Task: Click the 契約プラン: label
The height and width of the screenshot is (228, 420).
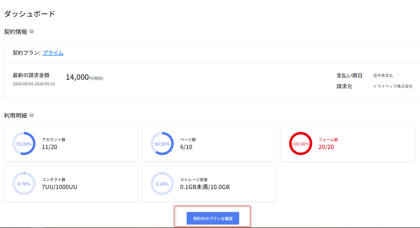Action: tap(27, 53)
